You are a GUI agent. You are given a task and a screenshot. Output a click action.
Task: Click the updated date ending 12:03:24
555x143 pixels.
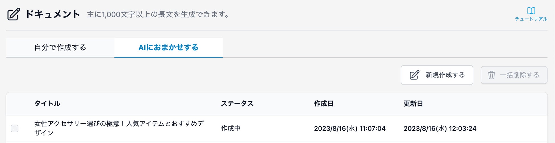pos(440,129)
